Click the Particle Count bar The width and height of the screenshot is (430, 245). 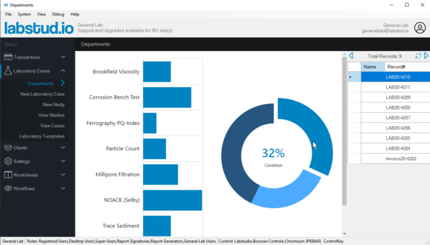pyautogui.click(x=155, y=149)
